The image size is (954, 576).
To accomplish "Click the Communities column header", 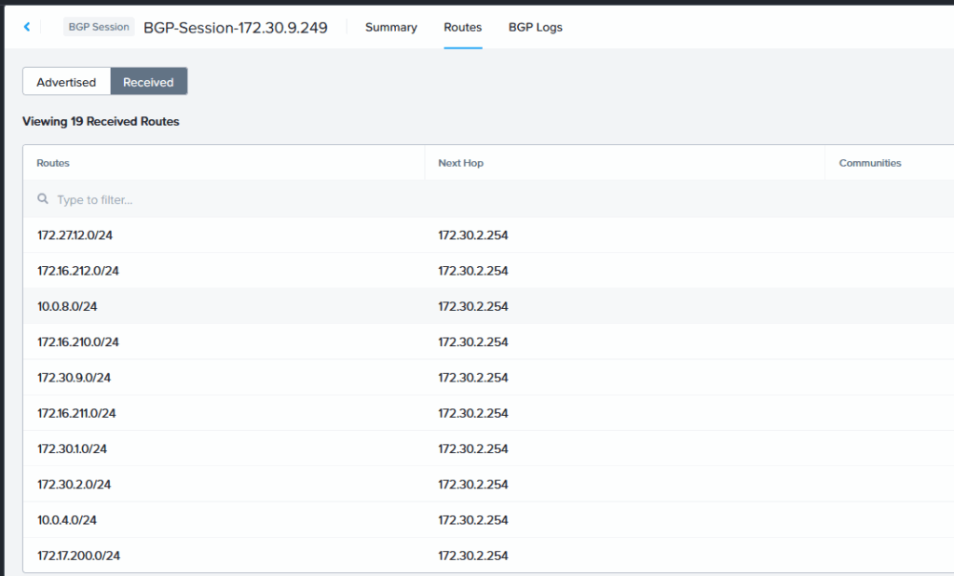I will click(869, 163).
